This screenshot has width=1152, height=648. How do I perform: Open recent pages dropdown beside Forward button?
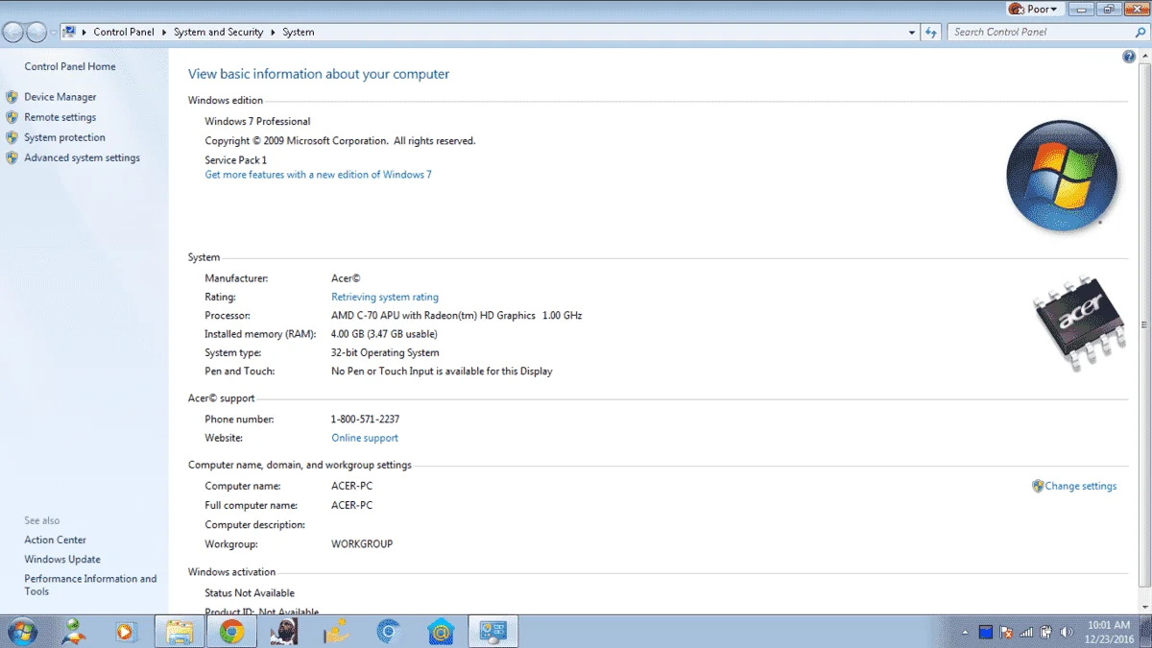(53, 33)
